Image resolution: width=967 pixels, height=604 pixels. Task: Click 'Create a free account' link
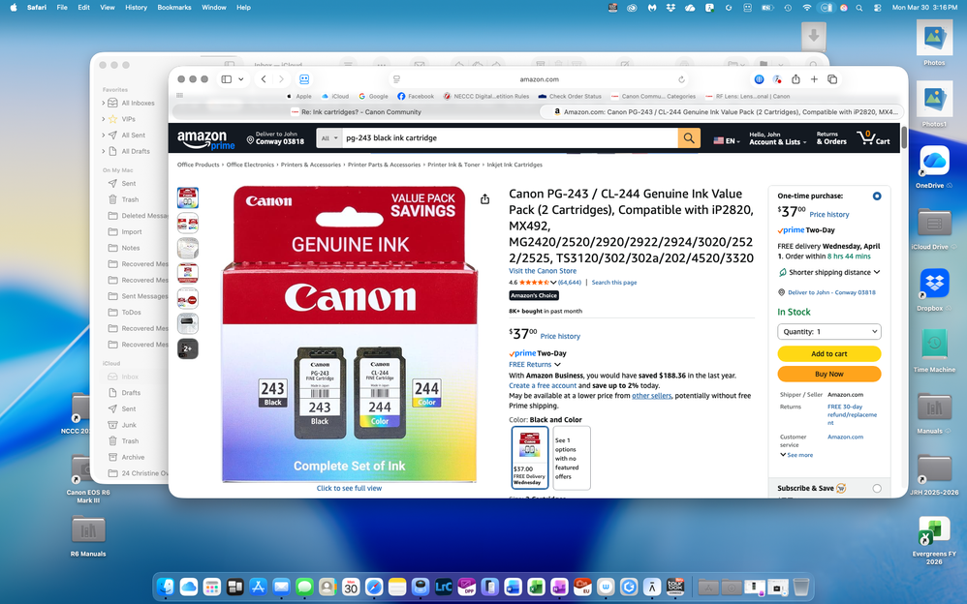pyautogui.click(x=542, y=385)
